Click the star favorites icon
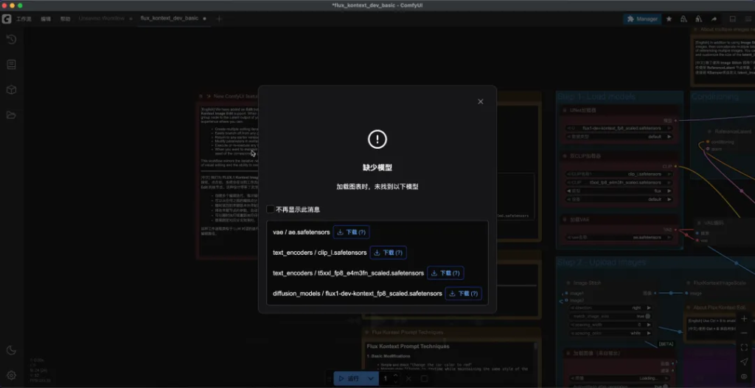This screenshot has width=755, height=388. [669, 18]
